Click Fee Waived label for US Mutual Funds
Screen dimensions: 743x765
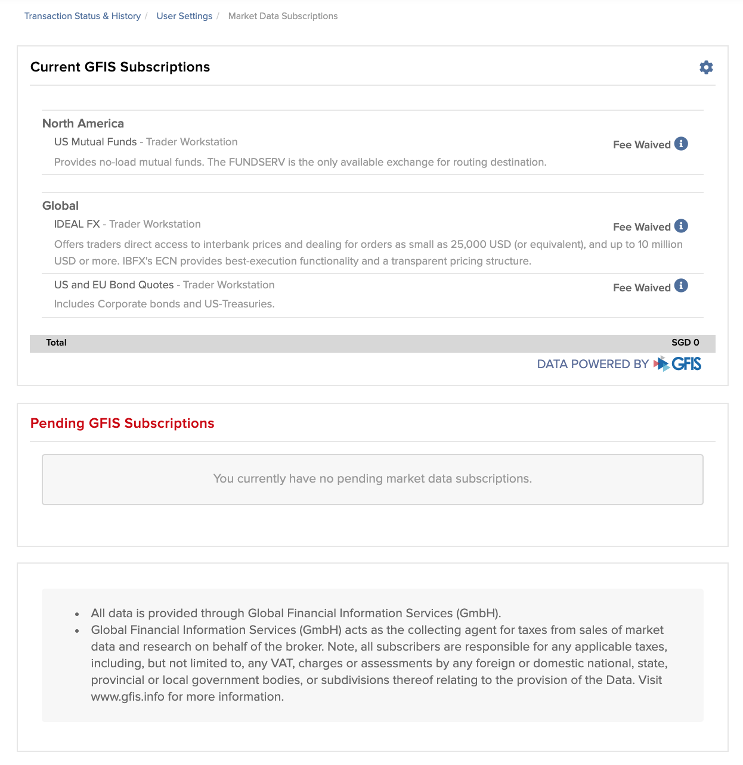[642, 145]
